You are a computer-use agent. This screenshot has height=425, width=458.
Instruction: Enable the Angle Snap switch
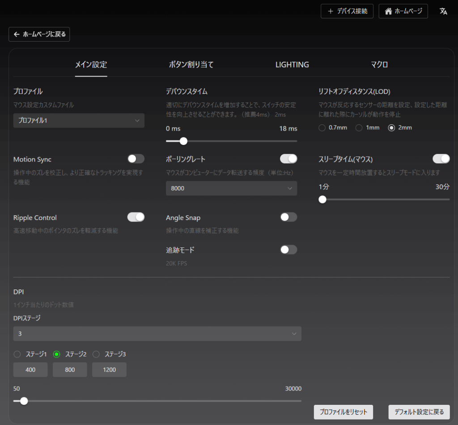pos(288,217)
